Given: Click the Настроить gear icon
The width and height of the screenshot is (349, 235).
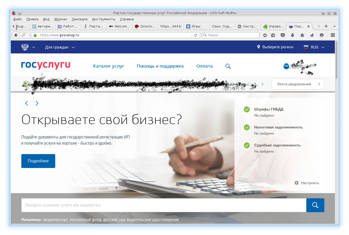Looking at the screenshot, I should pos(297,183).
